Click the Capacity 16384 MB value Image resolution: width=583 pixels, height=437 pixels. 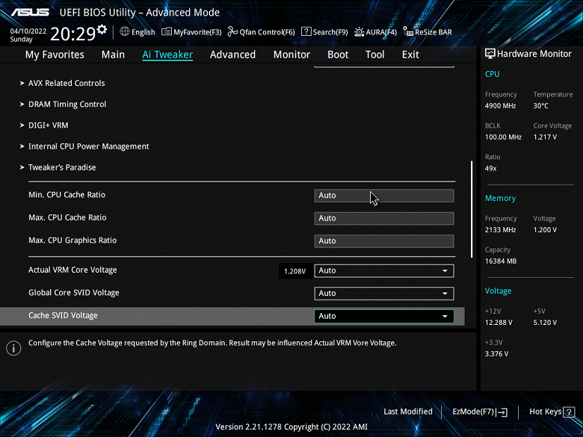point(501,261)
